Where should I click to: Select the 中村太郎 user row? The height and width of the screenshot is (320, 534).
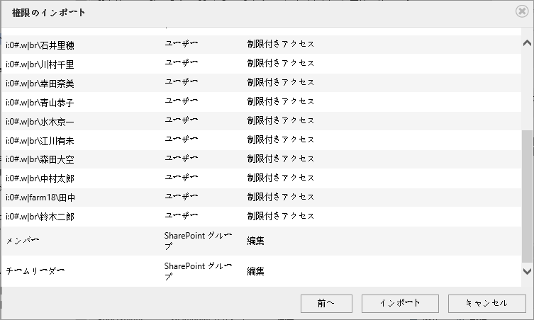tap(262, 178)
